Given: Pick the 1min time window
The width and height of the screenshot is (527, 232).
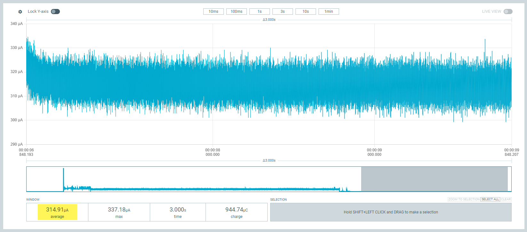Looking at the screenshot, I should 328,12.
